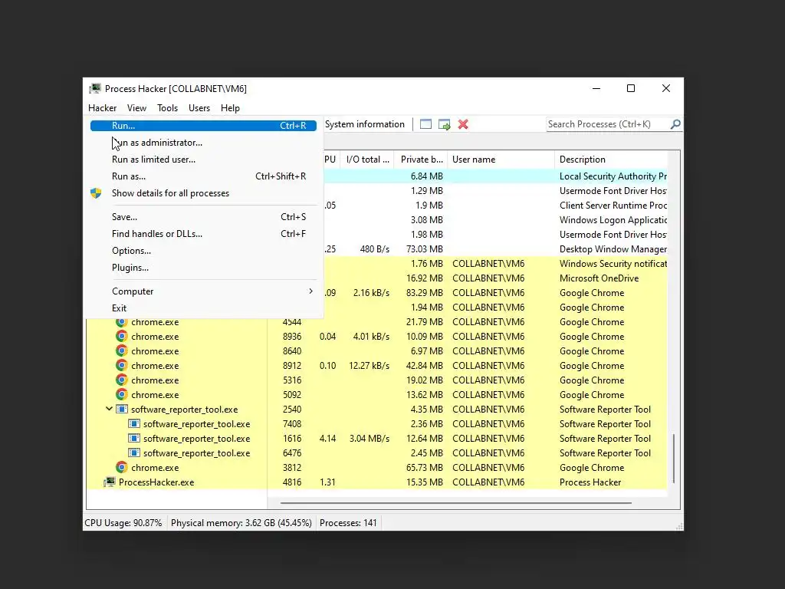
Task: Click the Chrome icon for PID 3812
Action: click(x=122, y=468)
